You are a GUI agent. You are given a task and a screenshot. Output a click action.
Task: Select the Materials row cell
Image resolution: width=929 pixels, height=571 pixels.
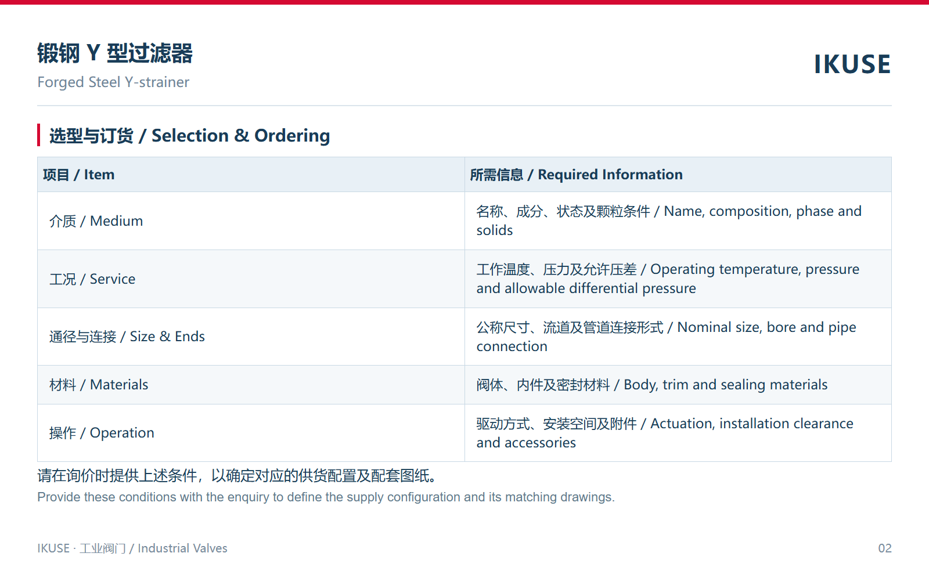251,385
